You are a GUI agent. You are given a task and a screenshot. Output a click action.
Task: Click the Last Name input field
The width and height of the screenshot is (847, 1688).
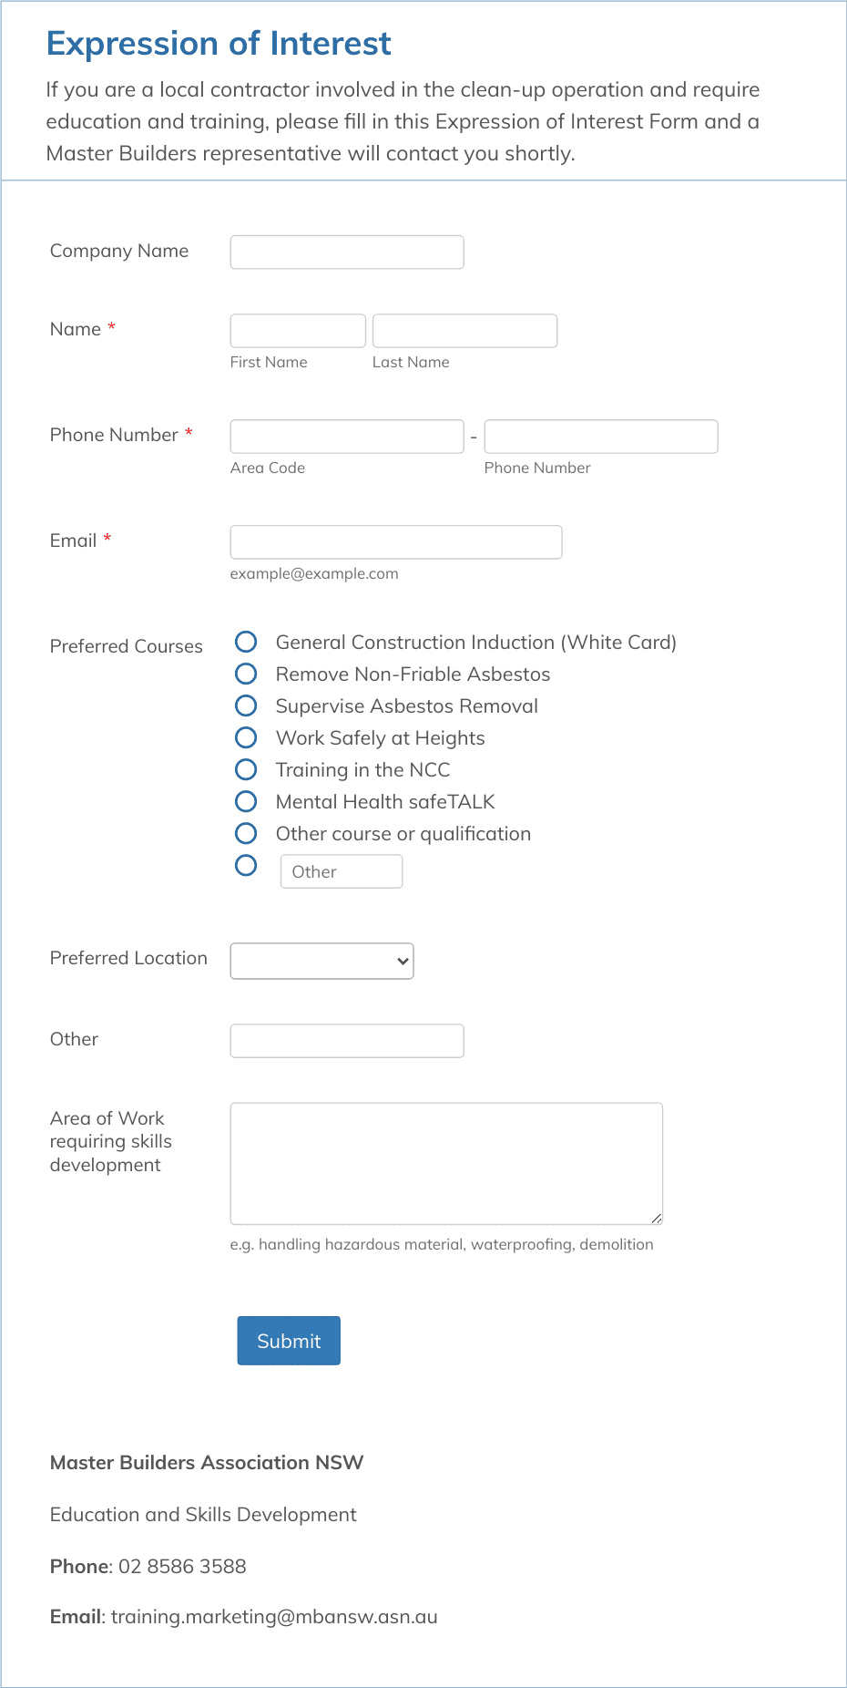click(464, 330)
